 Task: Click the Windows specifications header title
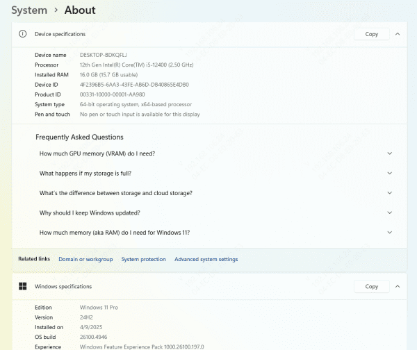[x=63, y=286]
